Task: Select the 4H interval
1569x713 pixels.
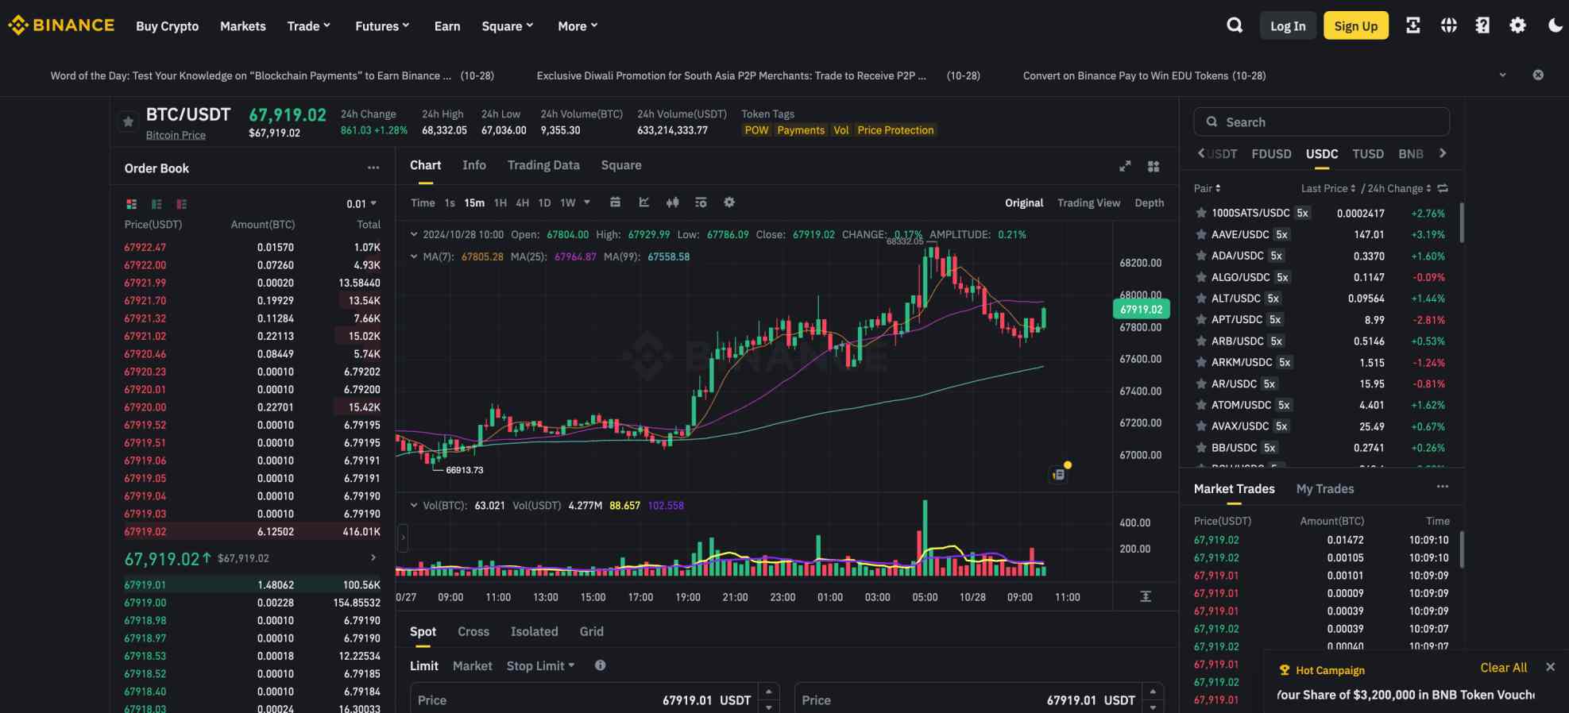Action: click(x=523, y=203)
